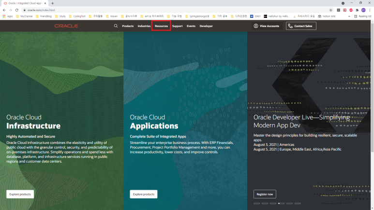The height and width of the screenshot is (210, 374).
Task: Click the red Adblock extension icon
Action: coord(351,10)
